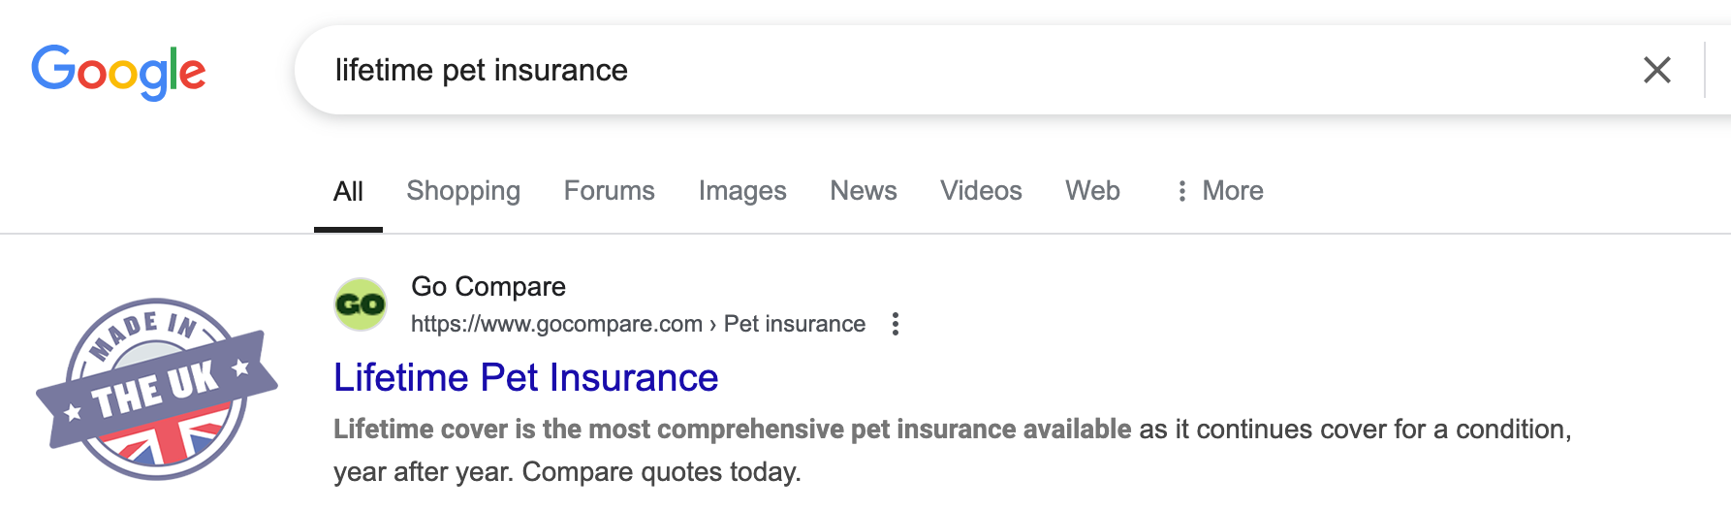This screenshot has height=510, width=1731.
Task: Switch to the News tab
Action: pyautogui.click(x=863, y=191)
